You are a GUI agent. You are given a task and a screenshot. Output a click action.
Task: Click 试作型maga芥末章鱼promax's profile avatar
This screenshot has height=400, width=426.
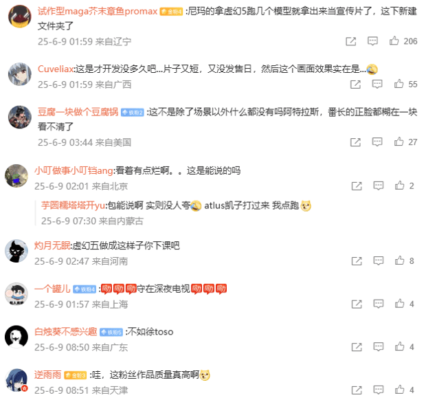click(x=19, y=16)
